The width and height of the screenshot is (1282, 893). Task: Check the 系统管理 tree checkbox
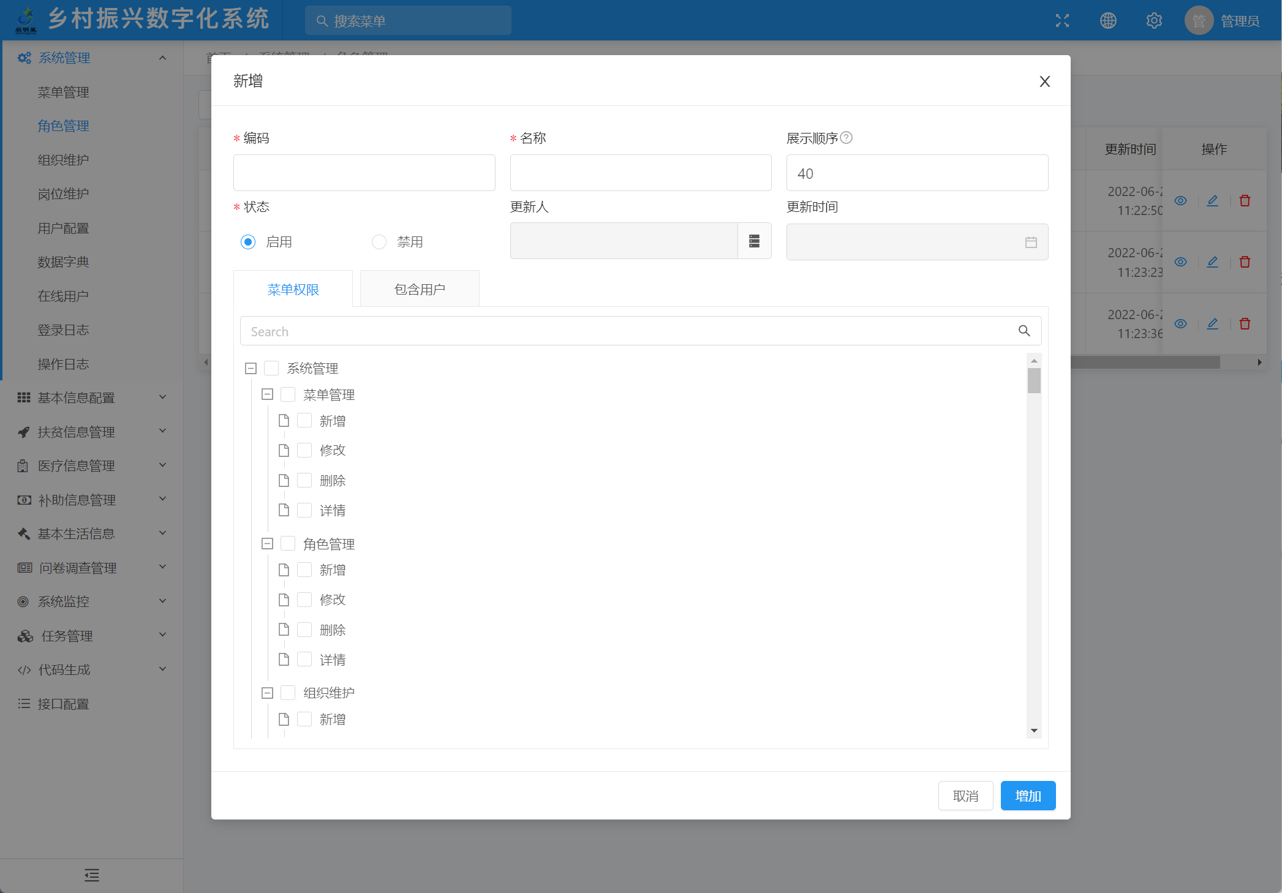[271, 368]
